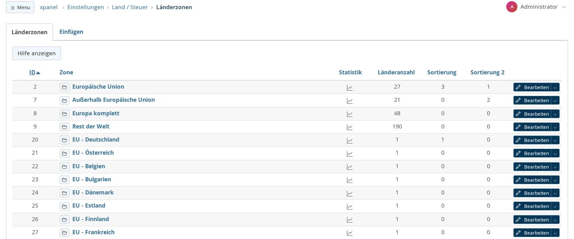Open the EU - Deutschland zone link
The height and width of the screenshot is (239, 574).
[x=96, y=140]
